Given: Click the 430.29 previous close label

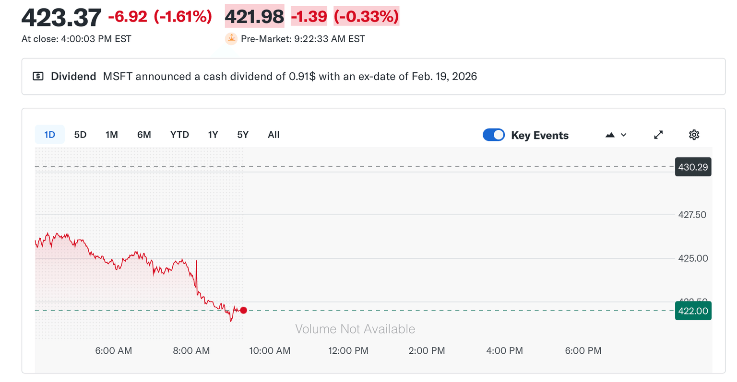Looking at the screenshot, I should coord(693,167).
